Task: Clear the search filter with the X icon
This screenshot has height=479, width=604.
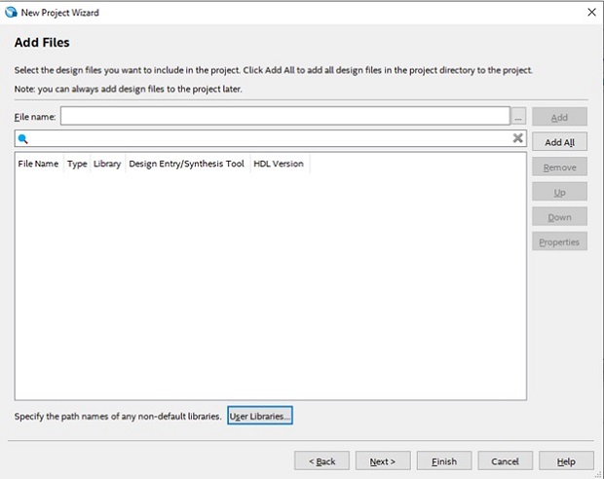Action: pos(518,139)
